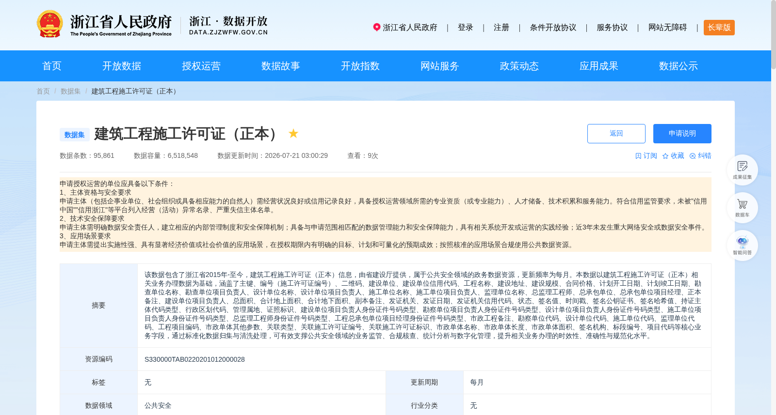This screenshot has width=776, height=415.
Task: Open the 服务协议 link
Action: tap(612, 28)
